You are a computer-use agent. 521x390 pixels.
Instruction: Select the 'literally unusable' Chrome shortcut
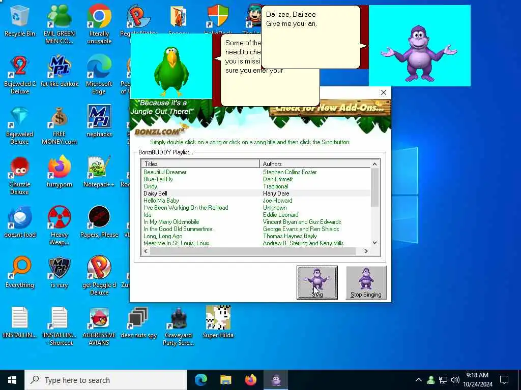99,24
